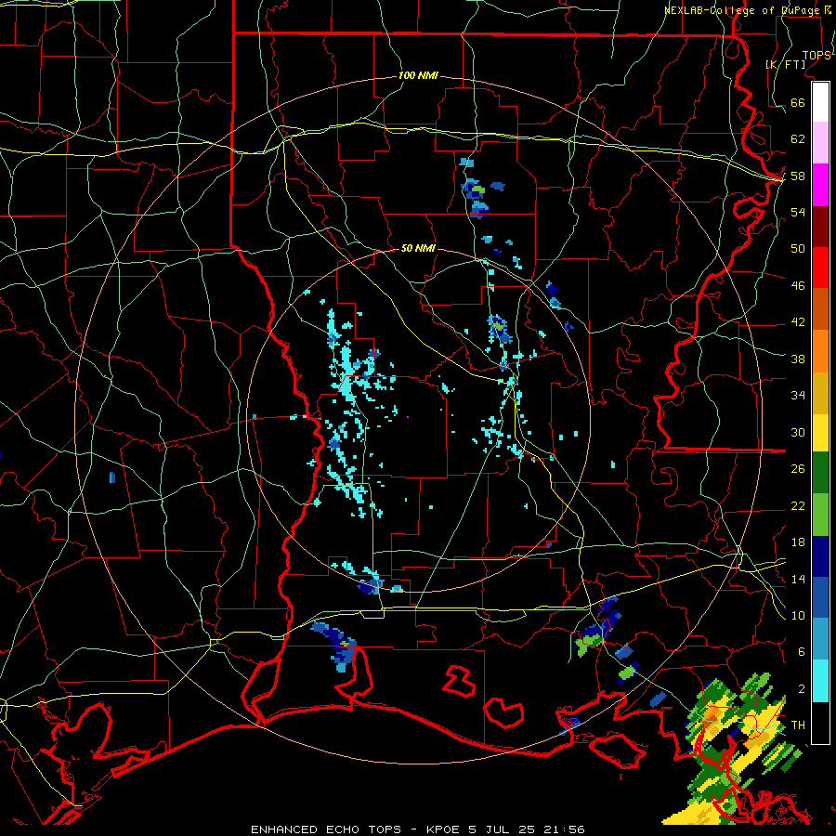This screenshot has width=836, height=836.
Task: Click the cyan legend swatch
Action: click(x=820, y=681)
